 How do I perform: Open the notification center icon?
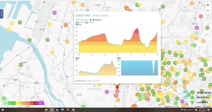[x=208, y=110]
